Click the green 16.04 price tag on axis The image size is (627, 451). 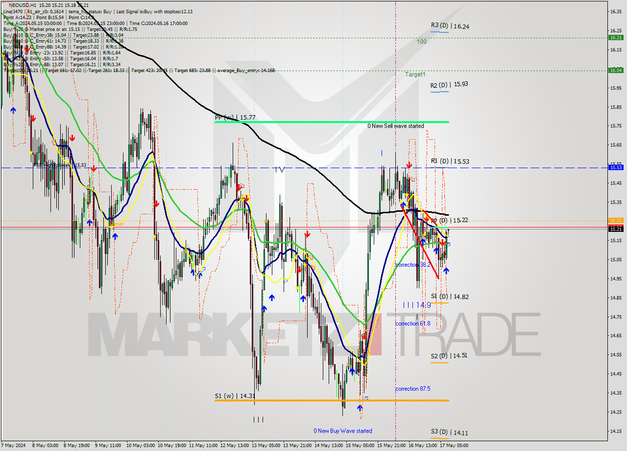pyautogui.click(x=616, y=70)
